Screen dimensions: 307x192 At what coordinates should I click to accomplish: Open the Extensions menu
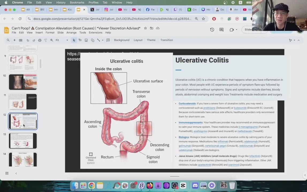tap(95, 33)
